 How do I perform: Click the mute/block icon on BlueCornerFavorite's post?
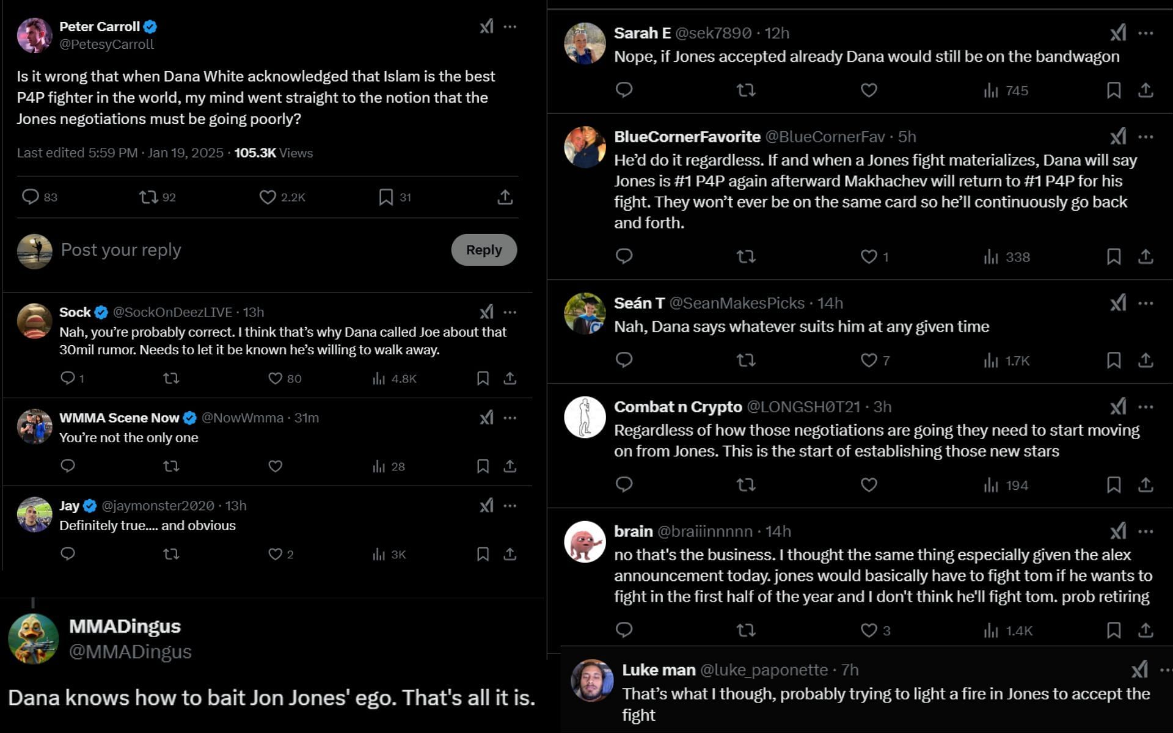pos(1149,136)
